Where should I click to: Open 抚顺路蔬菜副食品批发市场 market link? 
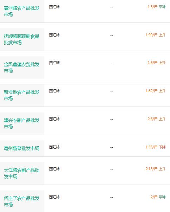point(21,39)
